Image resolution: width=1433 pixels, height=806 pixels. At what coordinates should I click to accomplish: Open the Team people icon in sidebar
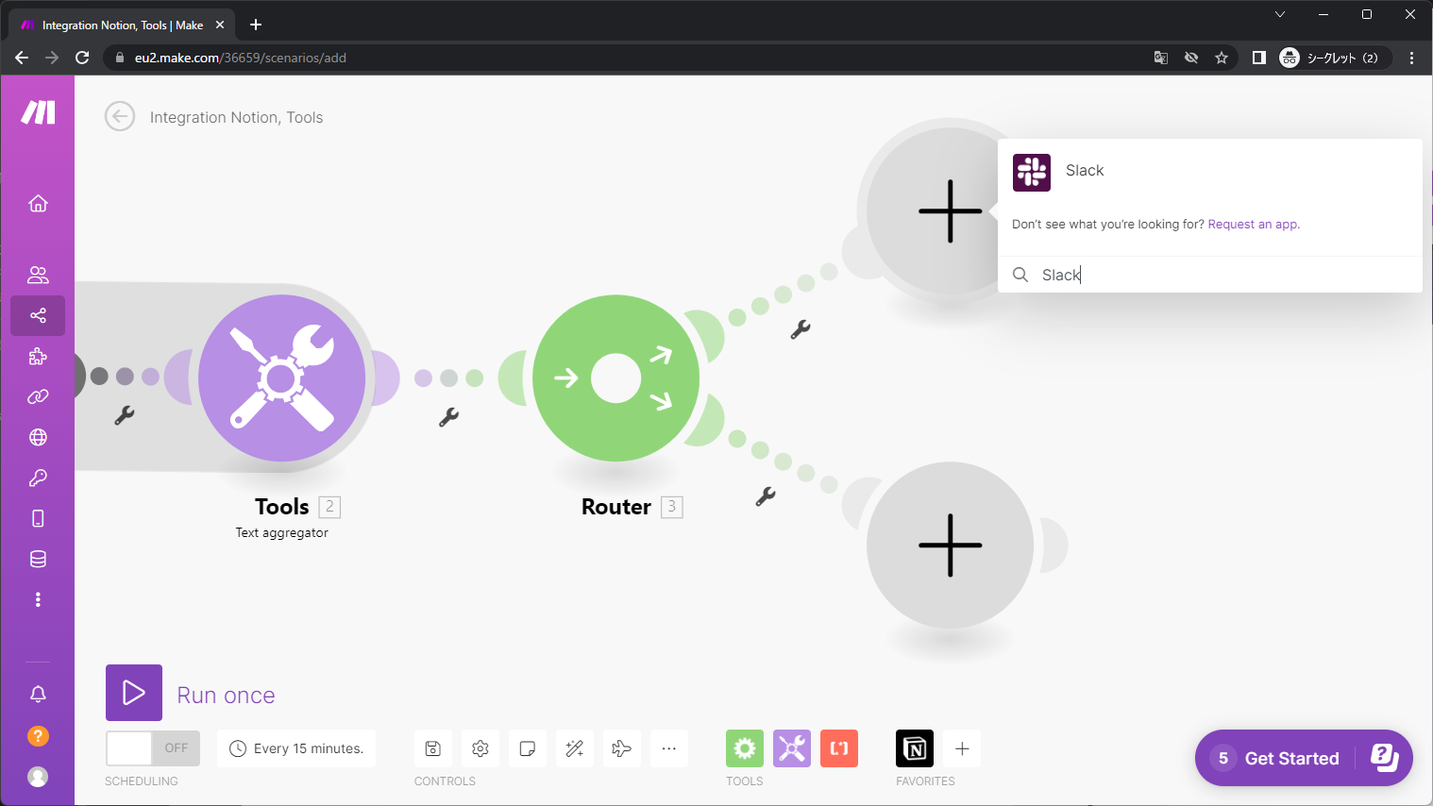(x=38, y=275)
